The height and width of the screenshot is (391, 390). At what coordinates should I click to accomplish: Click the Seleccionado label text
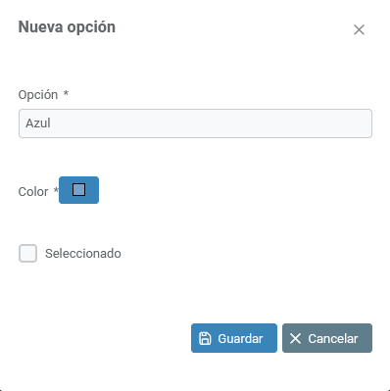[x=83, y=254]
